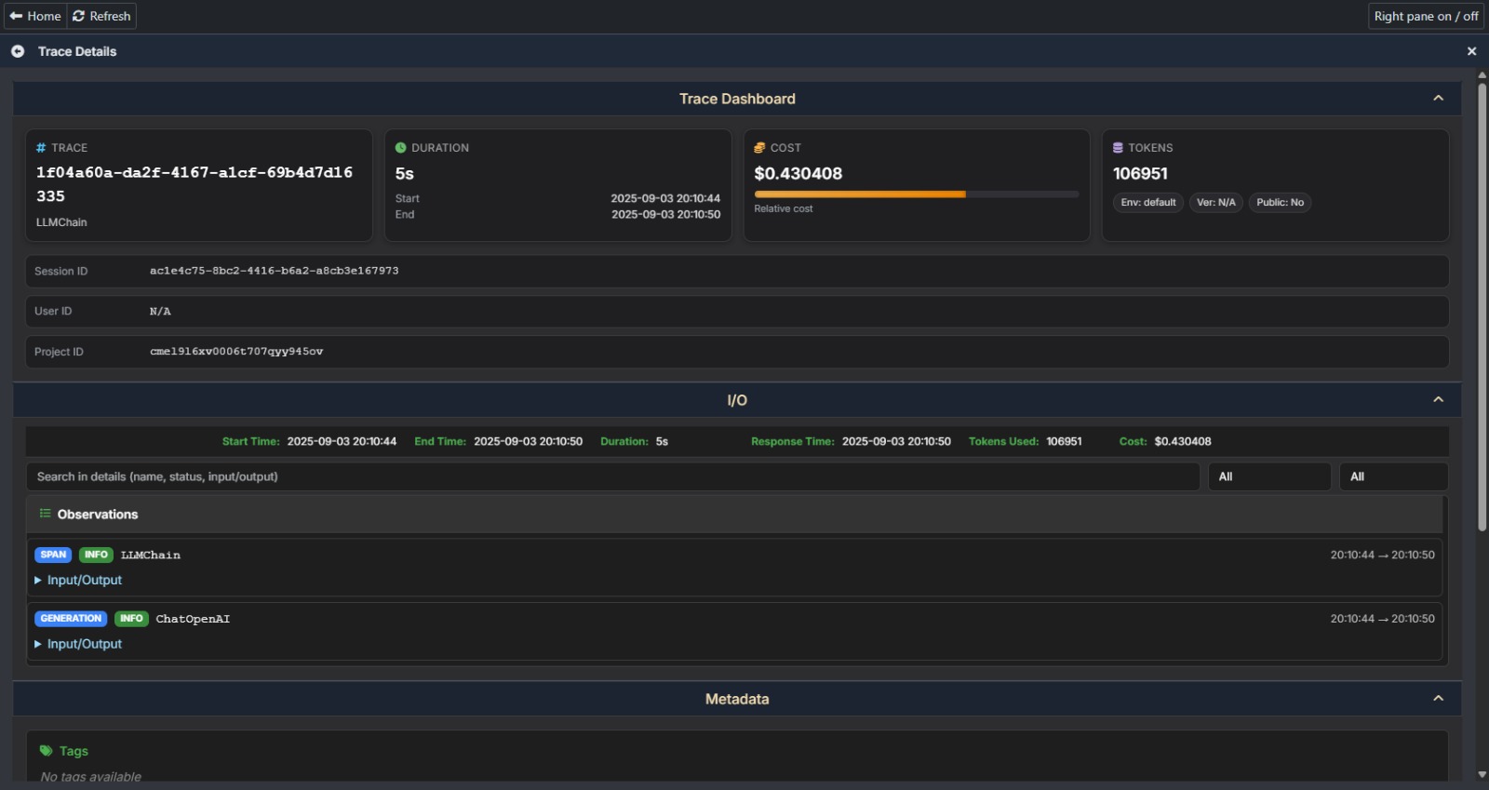This screenshot has width=1489, height=790.
Task: Click the purple Tokens stack icon
Action: (1118, 148)
